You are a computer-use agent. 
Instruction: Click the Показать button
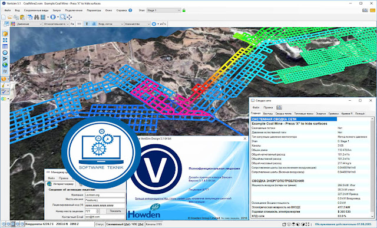115,211
